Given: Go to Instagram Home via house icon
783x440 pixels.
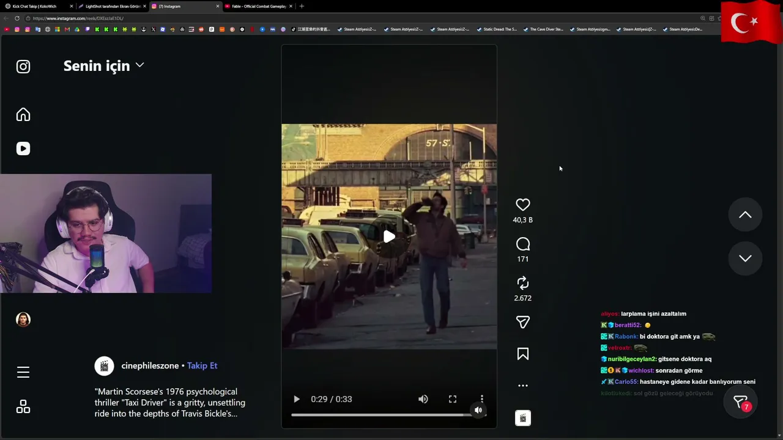Looking at the screenshot, I should 23,115.
